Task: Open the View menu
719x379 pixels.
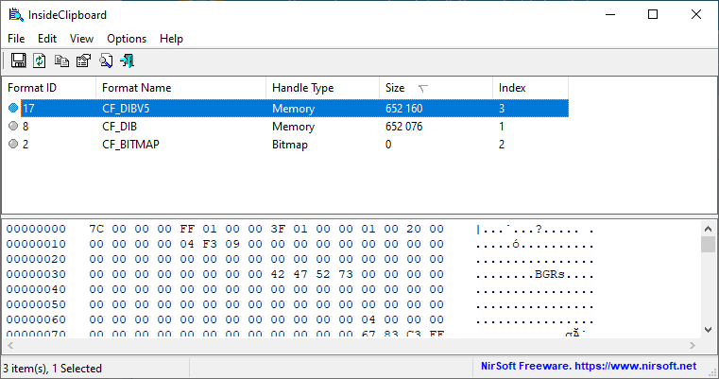Action: [82, 39]
